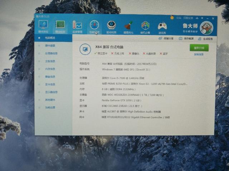Select the 硬件检测 chip icon
This screenshot has height=171, width=229.
pos(60,25)
